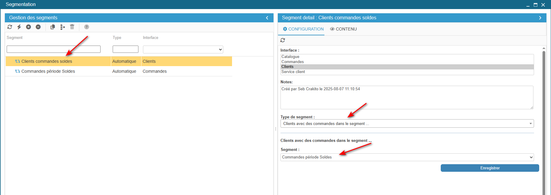Switch to the CONTENU tab
551x195 pixels.
(343, 29)
